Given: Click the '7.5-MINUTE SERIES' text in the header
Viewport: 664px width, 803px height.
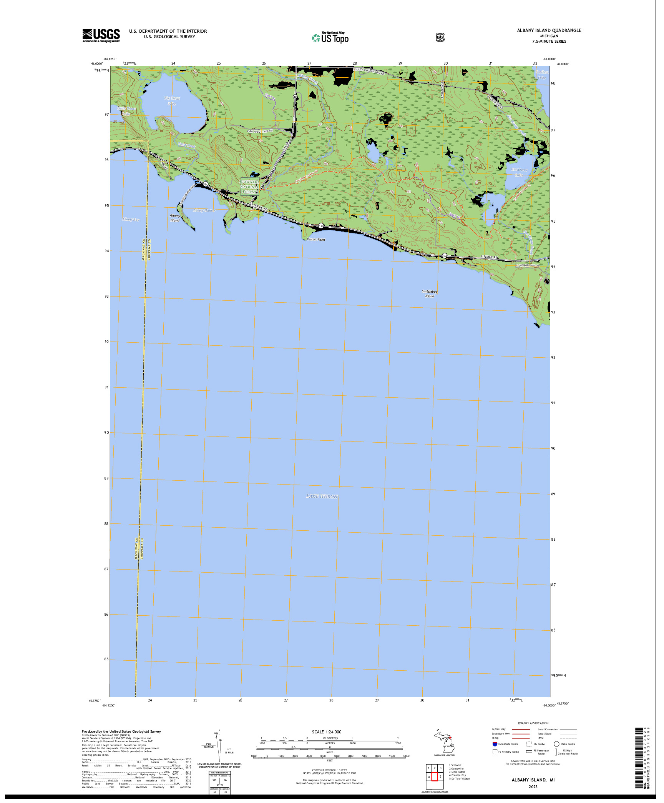Looking at the screenshot, I should click(549, 42).
